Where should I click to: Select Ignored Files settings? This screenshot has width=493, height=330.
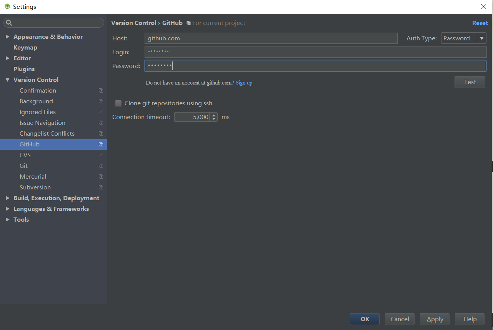click(x=38, y=112)
